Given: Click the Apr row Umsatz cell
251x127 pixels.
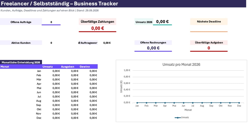Looking at the screenshot, I should [x=51, y=84].
